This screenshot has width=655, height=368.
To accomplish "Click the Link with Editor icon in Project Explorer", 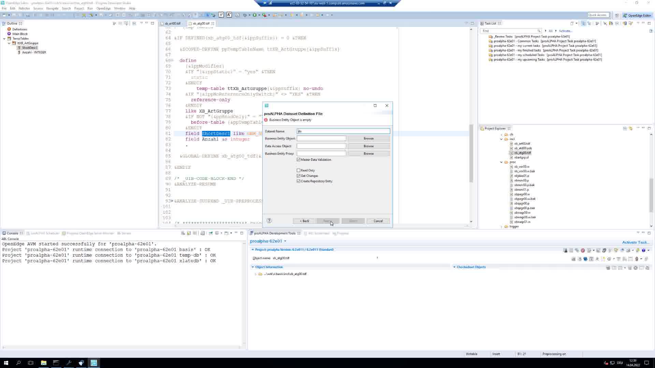I will pyautogui.click(x=631, y=128).
